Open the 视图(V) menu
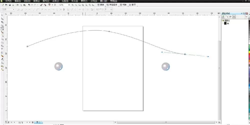This screenshot has height=125, width=250. click(x=27, y=1)
